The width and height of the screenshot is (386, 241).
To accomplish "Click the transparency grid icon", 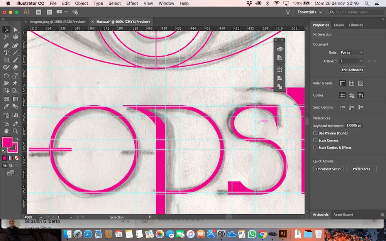I will pos(361,83).
